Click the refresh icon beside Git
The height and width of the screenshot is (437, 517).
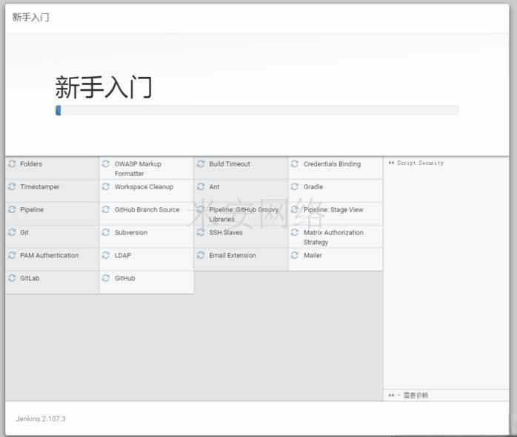(x=12, y=232)
